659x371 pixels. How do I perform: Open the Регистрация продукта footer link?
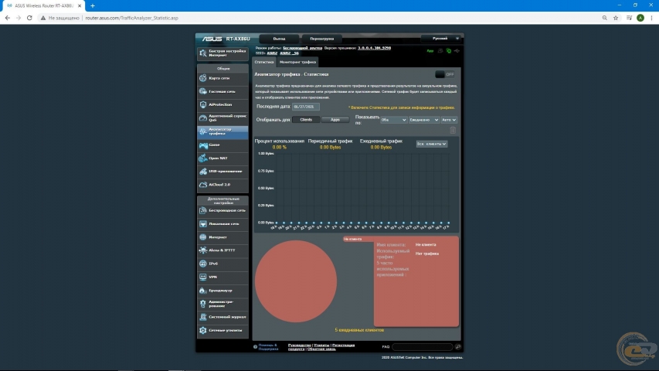coord(343,345)
